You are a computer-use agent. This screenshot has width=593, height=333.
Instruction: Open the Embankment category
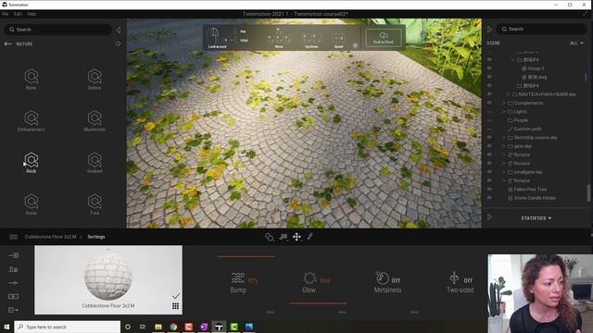(x=31, y=120)
